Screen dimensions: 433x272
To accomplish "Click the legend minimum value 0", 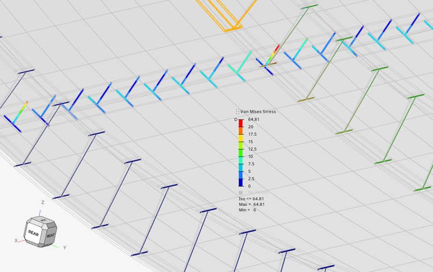I will (x=249, y=186).
